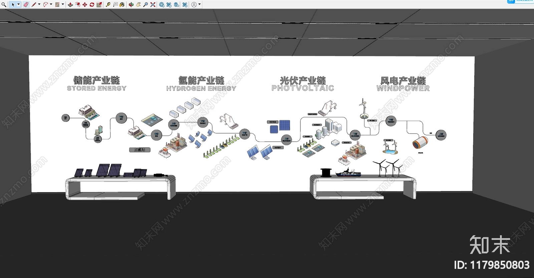The image size is (534, 278).
Task: Activate the Zoom magnifier tool
Action: tap(146, 5)
